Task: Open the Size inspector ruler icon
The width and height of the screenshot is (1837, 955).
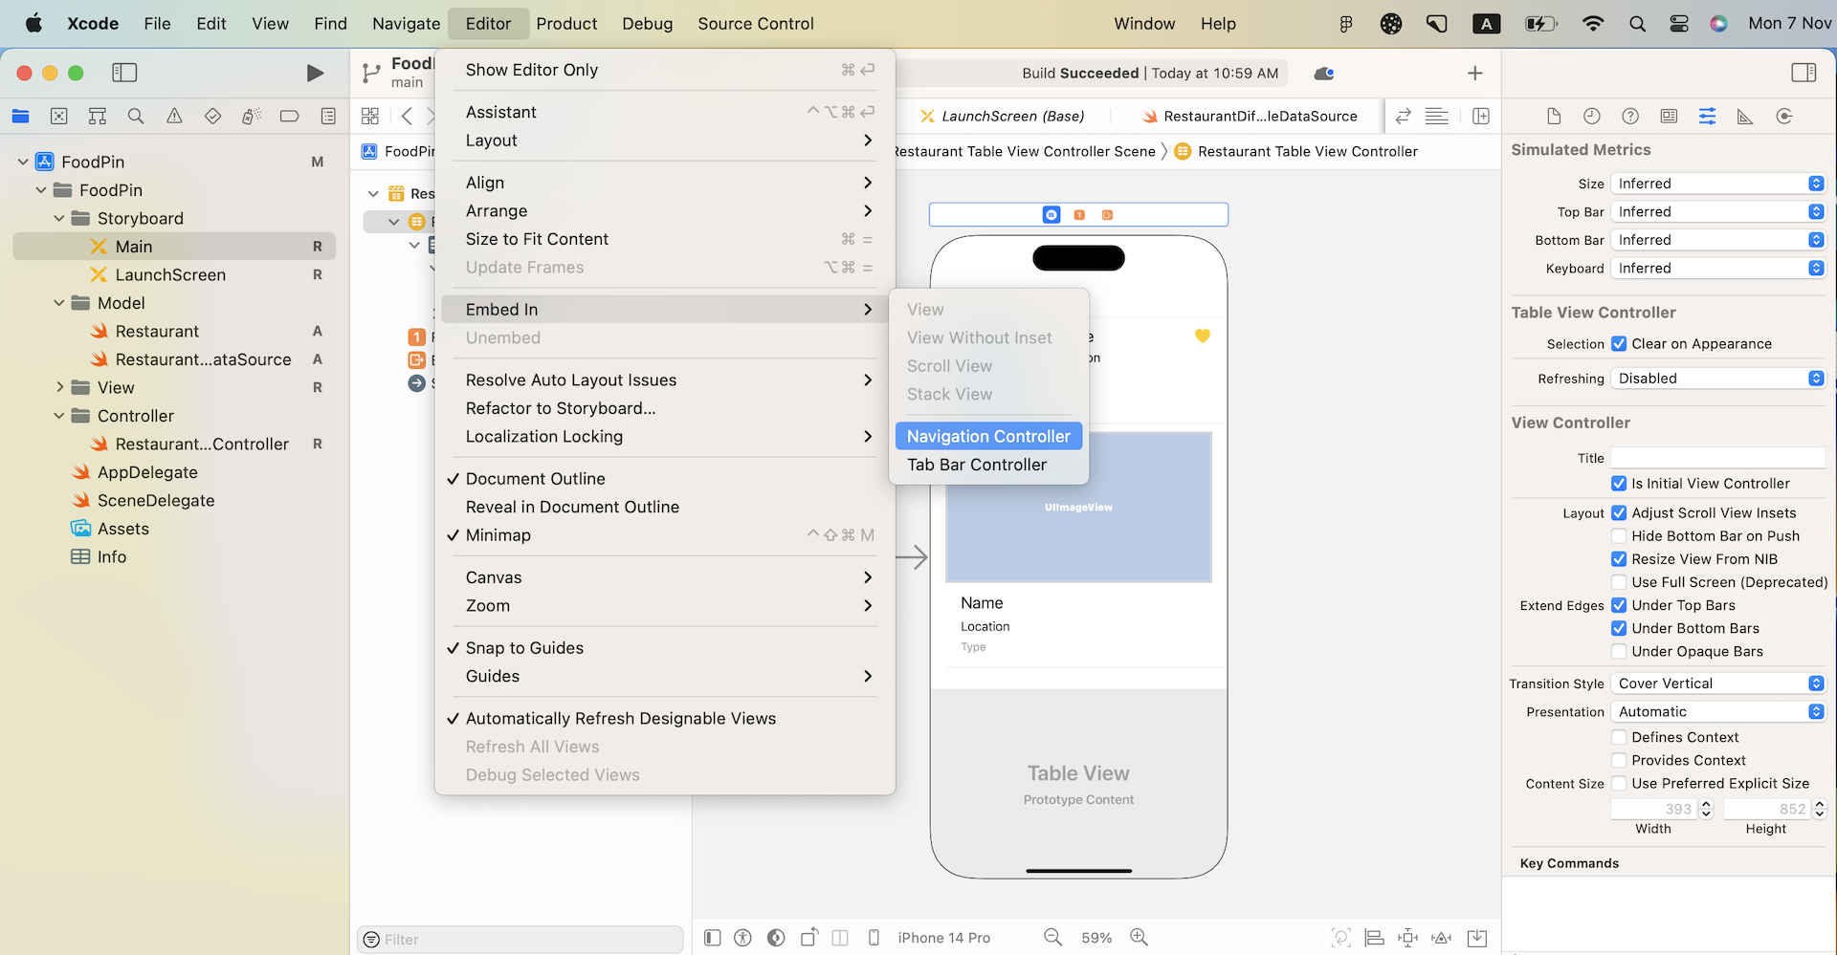Action: [x=1745, y=116]
